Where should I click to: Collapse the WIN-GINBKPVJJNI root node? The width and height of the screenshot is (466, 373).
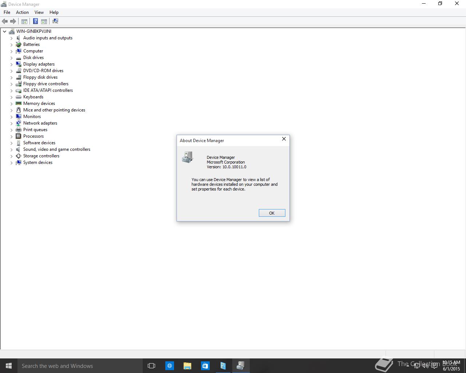(x=5, y=31)
